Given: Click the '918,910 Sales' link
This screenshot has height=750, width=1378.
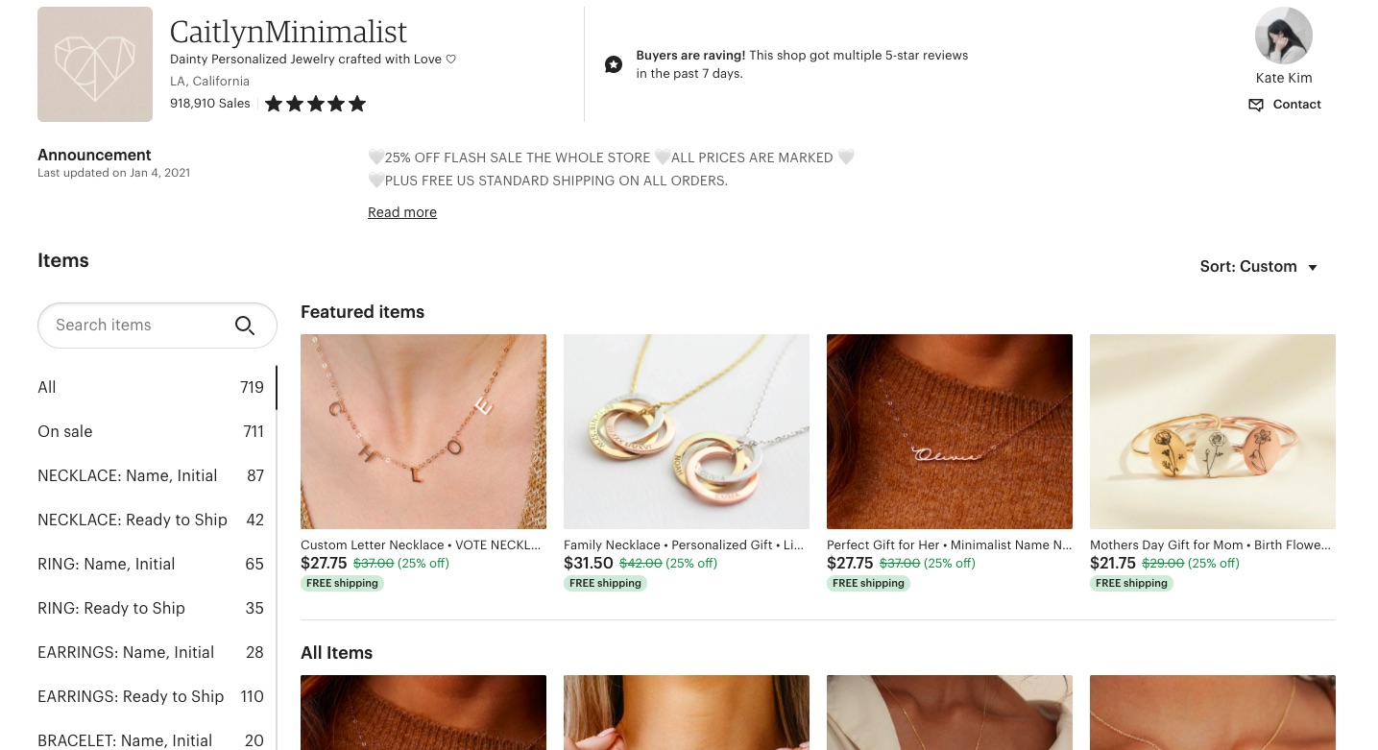Looking at the screenshot, I should coord(209,103).
